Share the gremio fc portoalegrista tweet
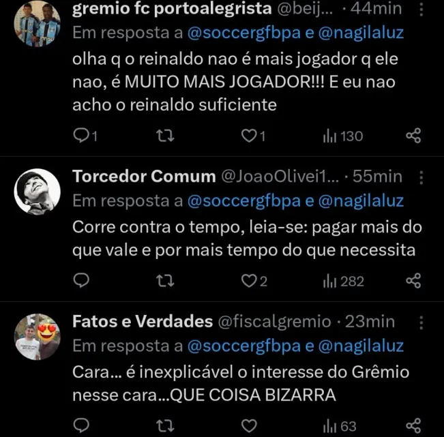Image resolution: width=444 pixels, height=437 pixels. click(x=413, y=136)
